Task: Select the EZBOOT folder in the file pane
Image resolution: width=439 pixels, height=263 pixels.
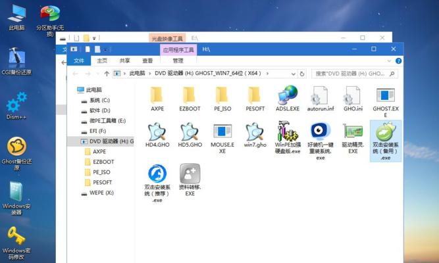Action: (x=190, y=99)
